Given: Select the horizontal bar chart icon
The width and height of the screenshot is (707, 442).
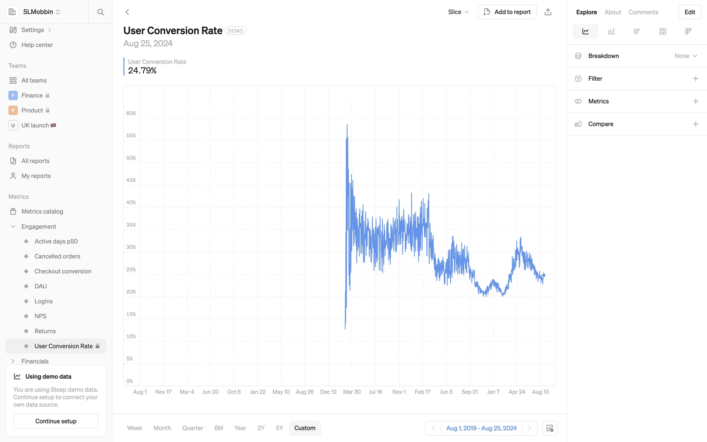Looking at the screenshot, I should pyautogui.click(x=637, y=31).
